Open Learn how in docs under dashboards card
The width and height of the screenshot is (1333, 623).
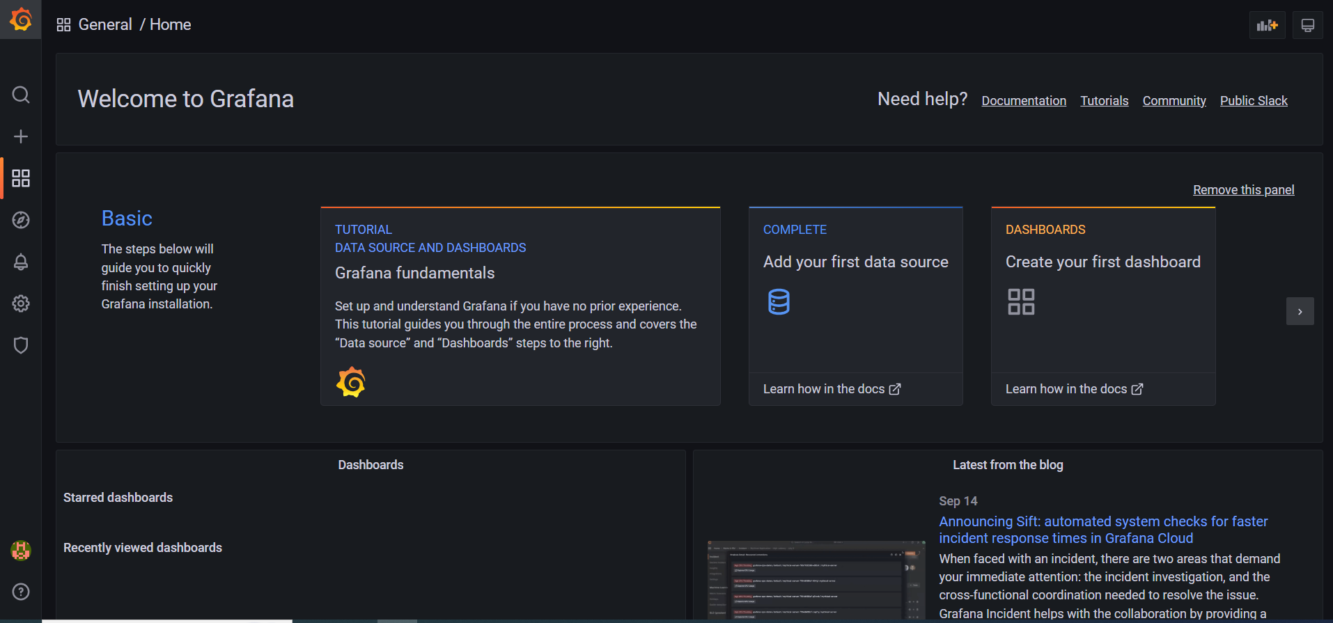pos(1075,389)
